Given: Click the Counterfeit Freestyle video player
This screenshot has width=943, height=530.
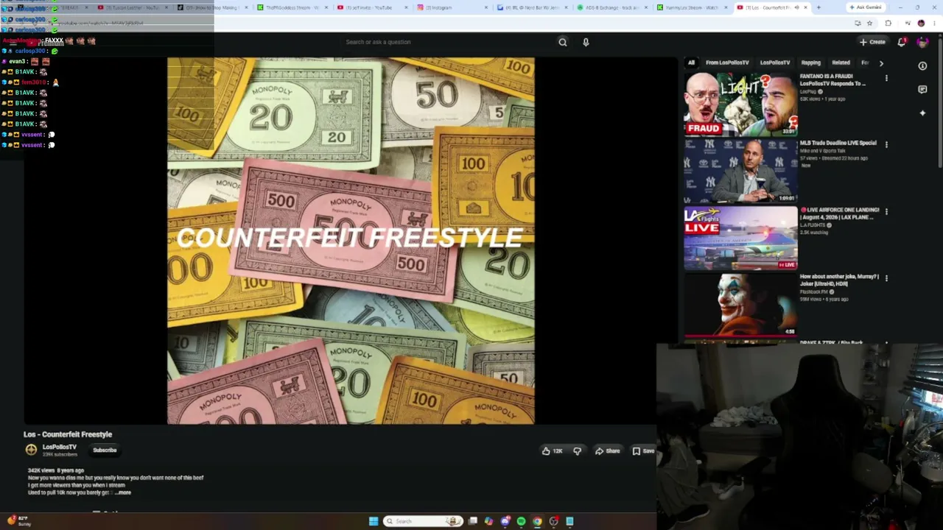Looking at the screenshot, I should (351, 241).
